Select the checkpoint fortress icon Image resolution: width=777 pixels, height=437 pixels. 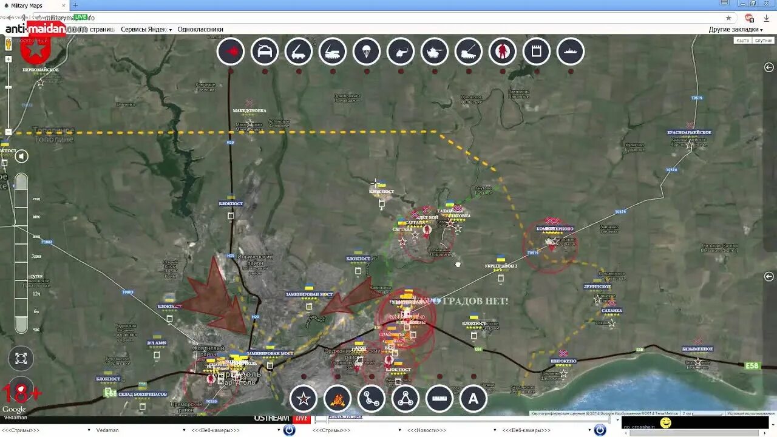537,52
